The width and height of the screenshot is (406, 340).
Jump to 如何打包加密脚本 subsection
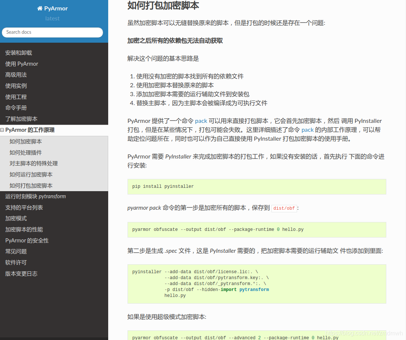click(x=31, y=186)
